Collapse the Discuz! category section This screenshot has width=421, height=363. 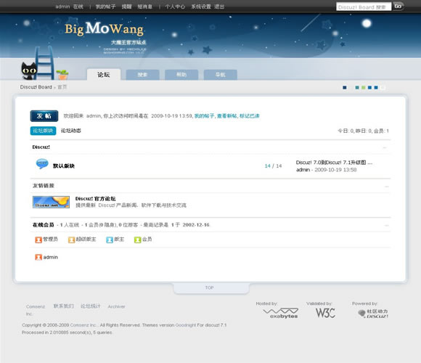[385, 147]
